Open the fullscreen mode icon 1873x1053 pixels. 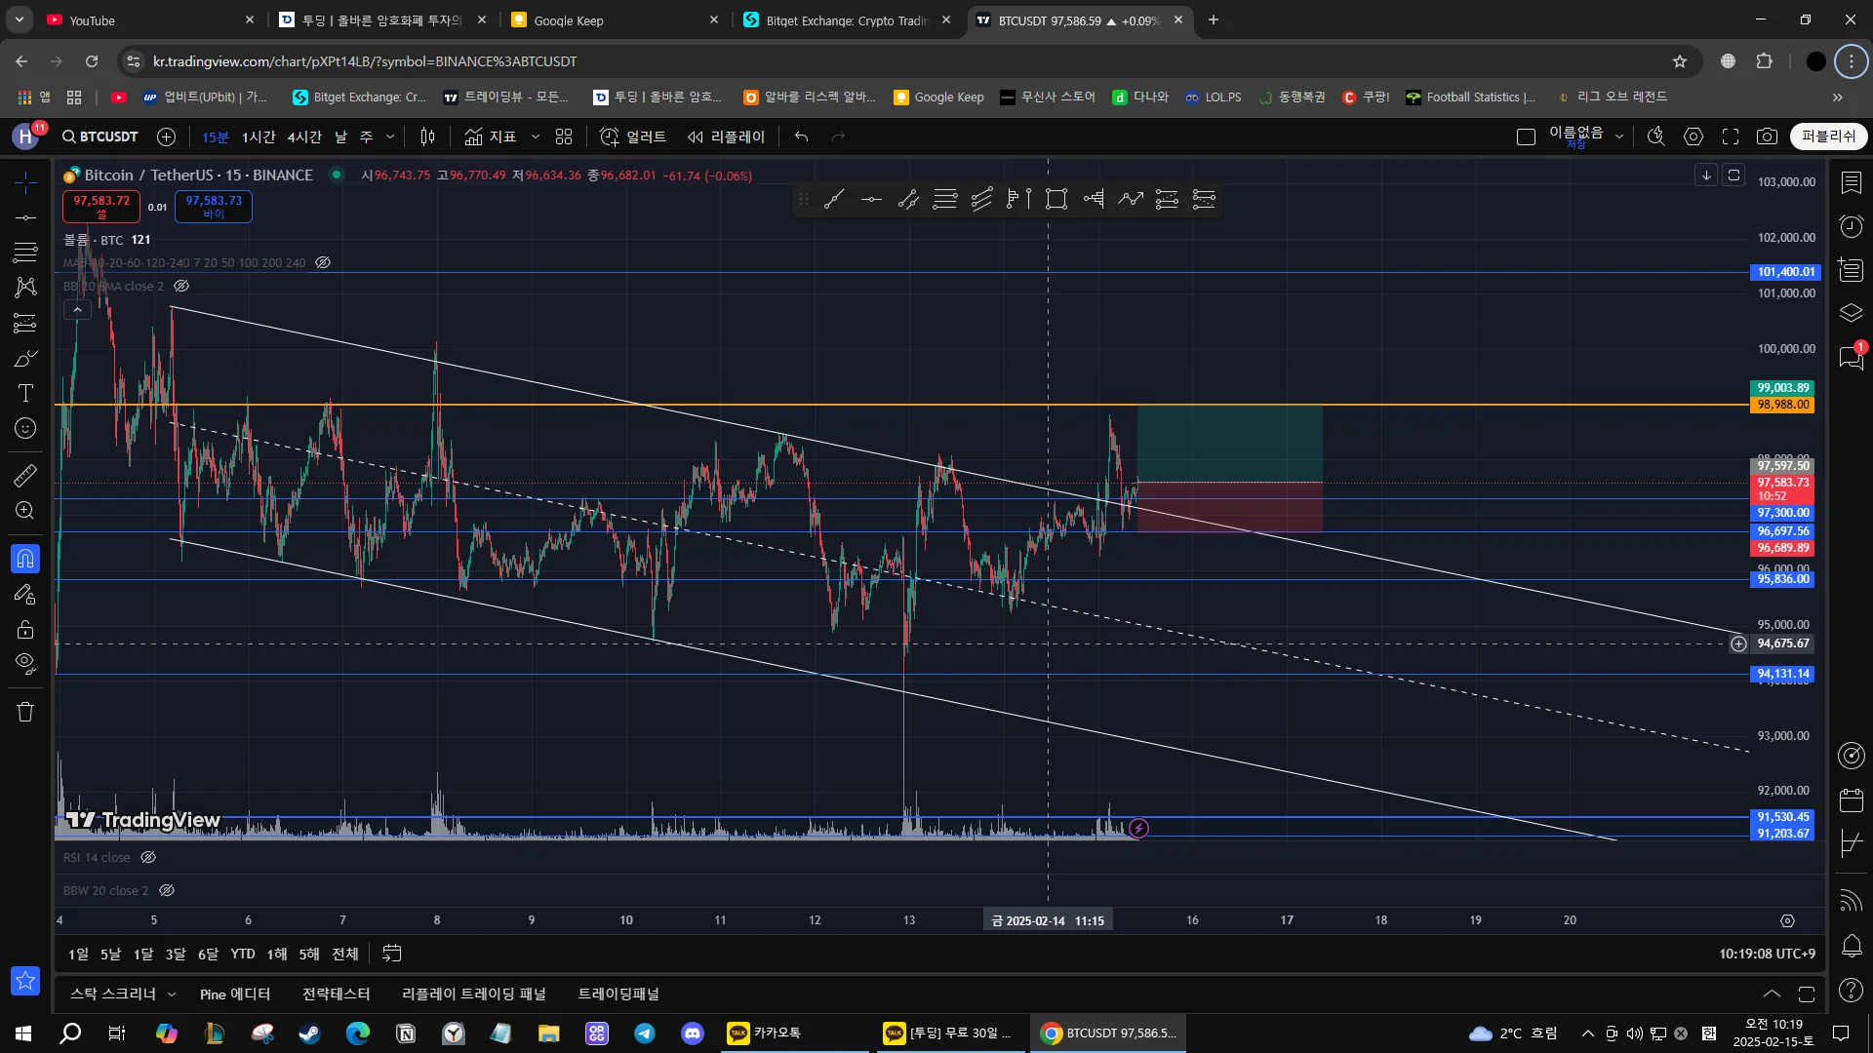(x=1731, y=136)
